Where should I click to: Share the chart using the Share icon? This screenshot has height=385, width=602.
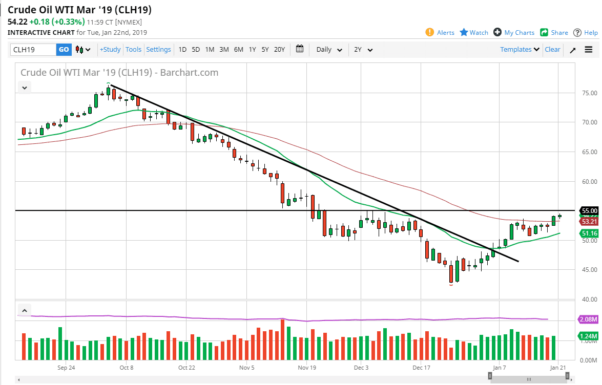coord(554,32)
